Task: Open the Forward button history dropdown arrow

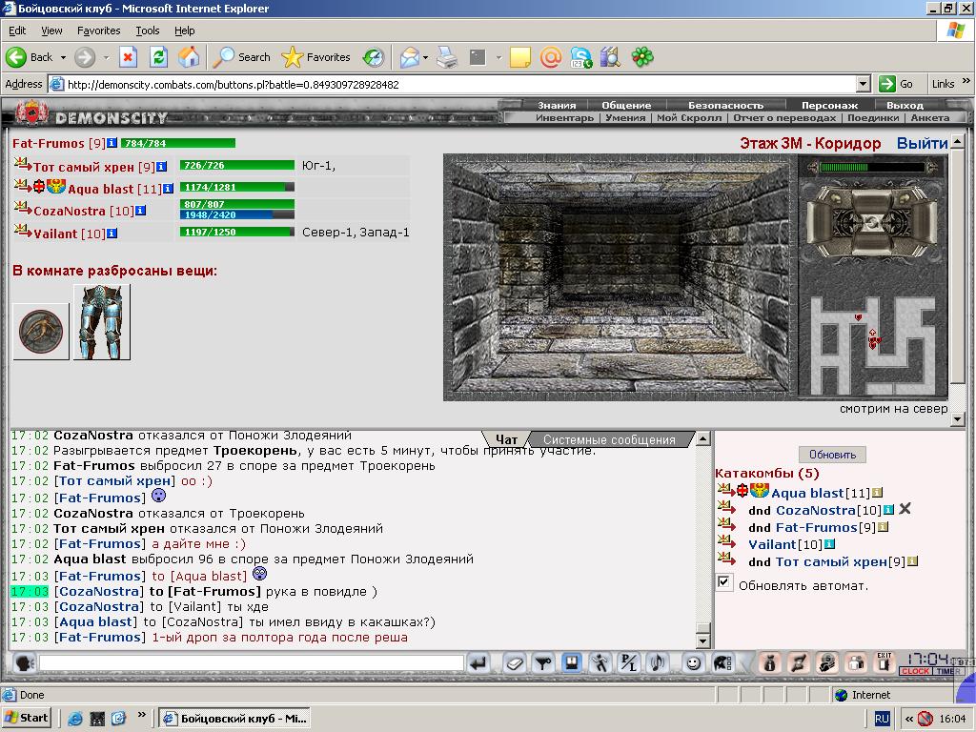Action: coord(106,57)
